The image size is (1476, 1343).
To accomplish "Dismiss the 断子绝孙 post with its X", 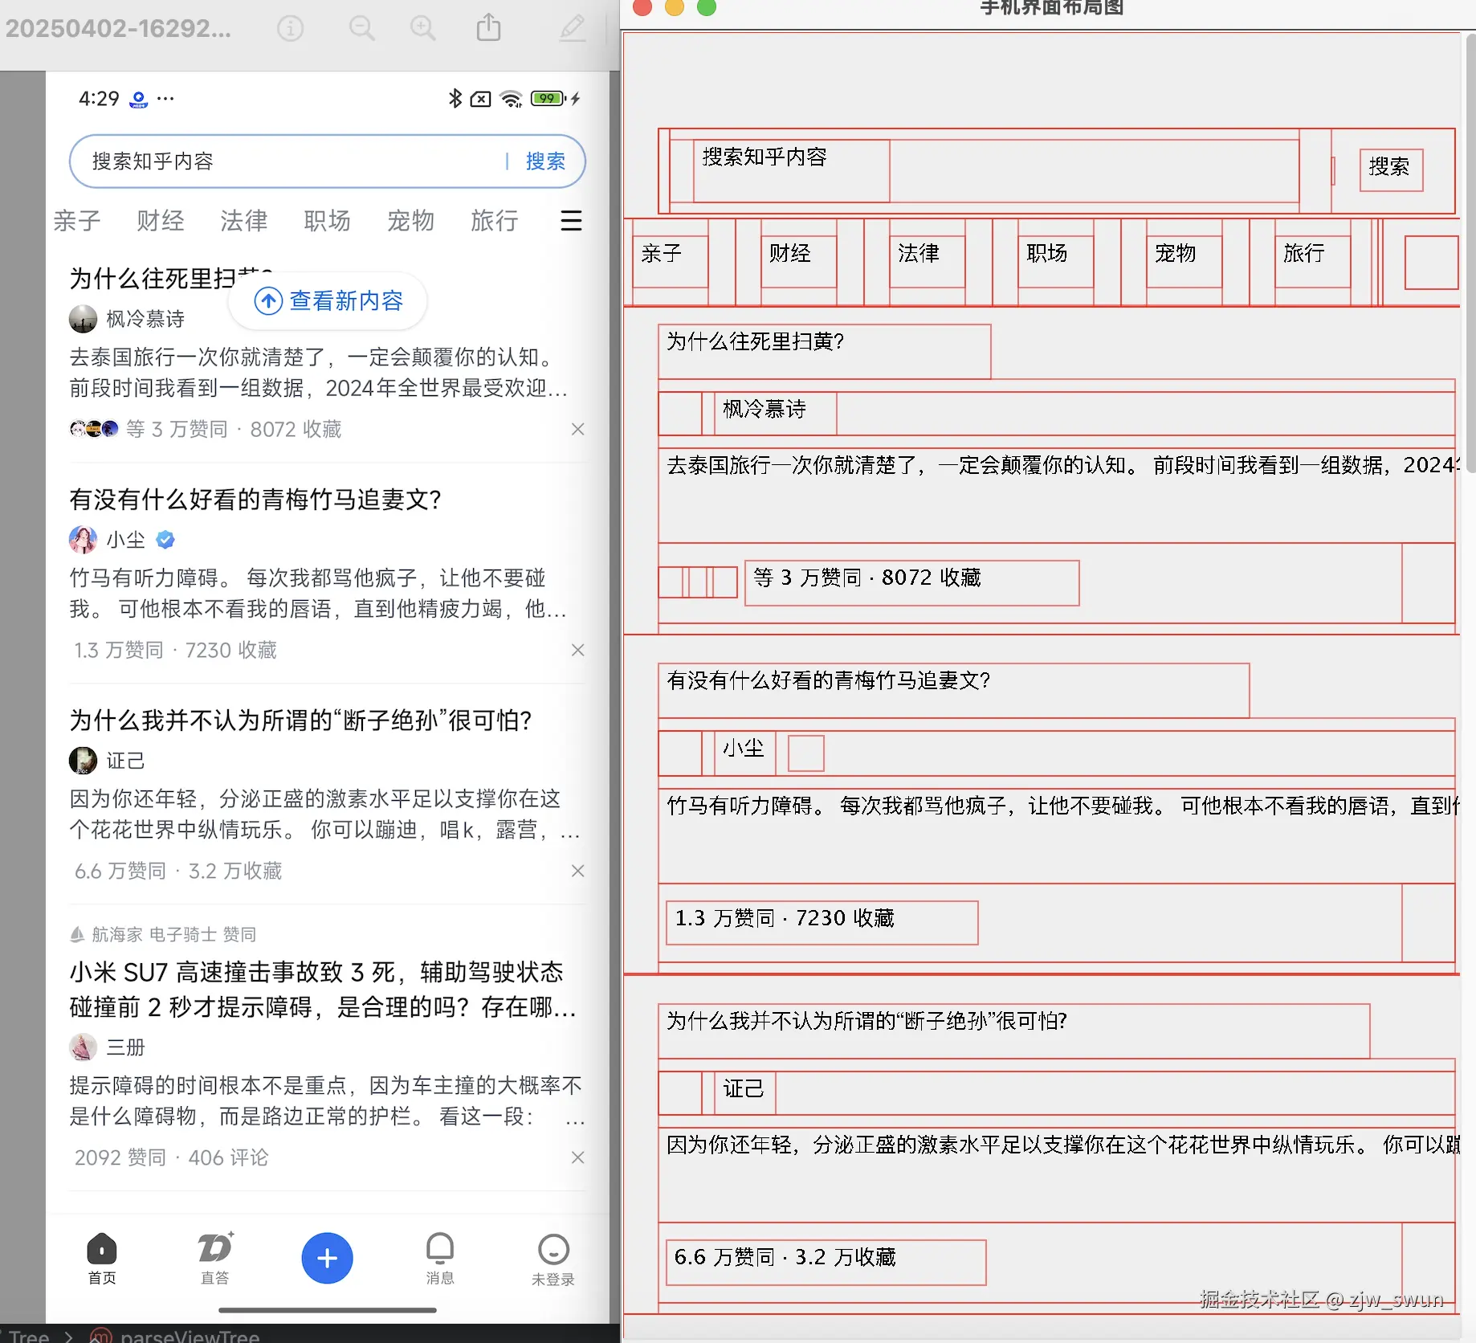I will (577, 871).
